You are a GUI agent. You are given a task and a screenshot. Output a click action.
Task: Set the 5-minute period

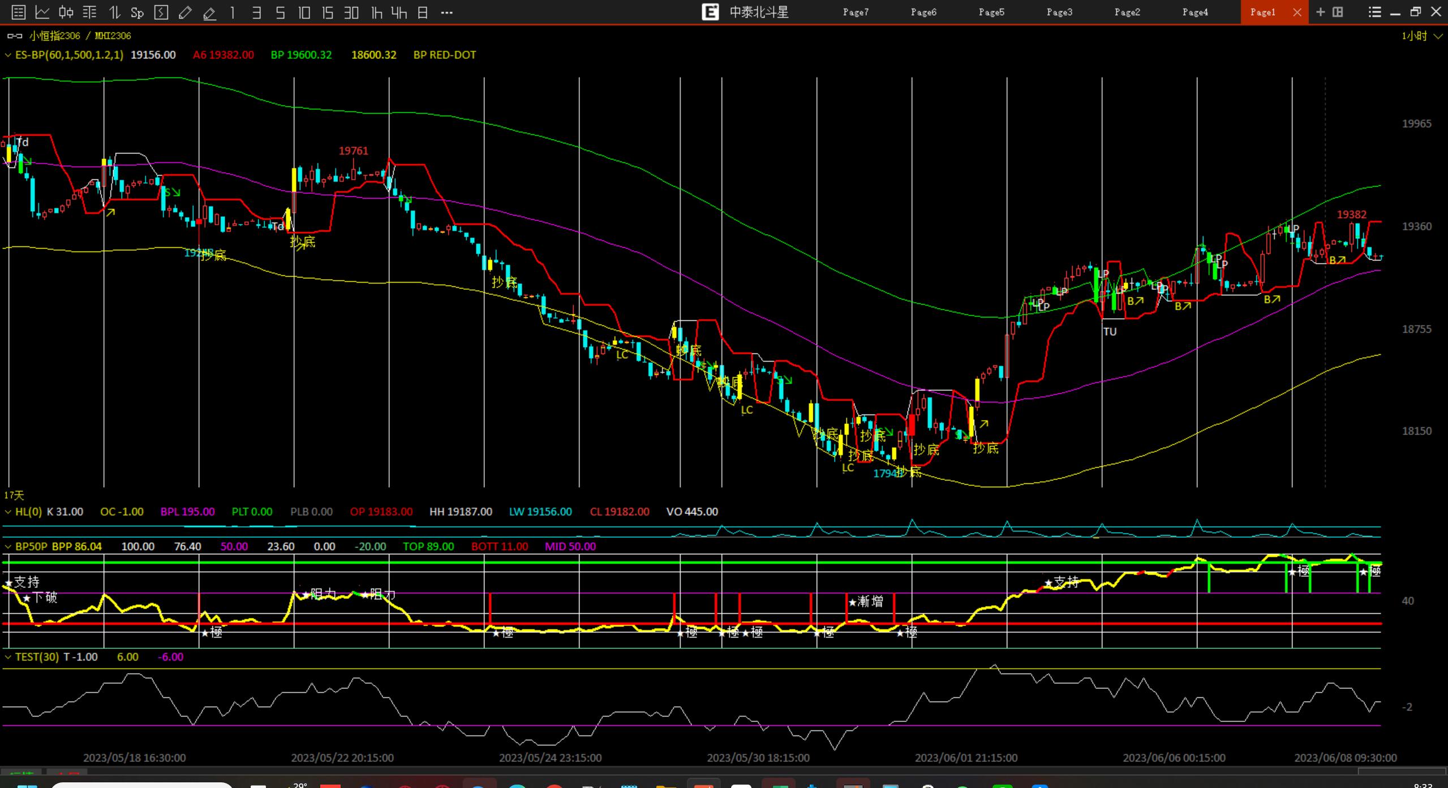coord(280,12)
